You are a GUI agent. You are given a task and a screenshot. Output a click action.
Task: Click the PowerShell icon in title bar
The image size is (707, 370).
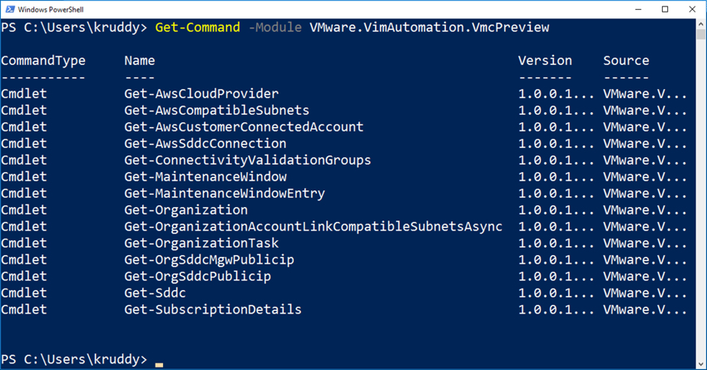tap(10, 9)
